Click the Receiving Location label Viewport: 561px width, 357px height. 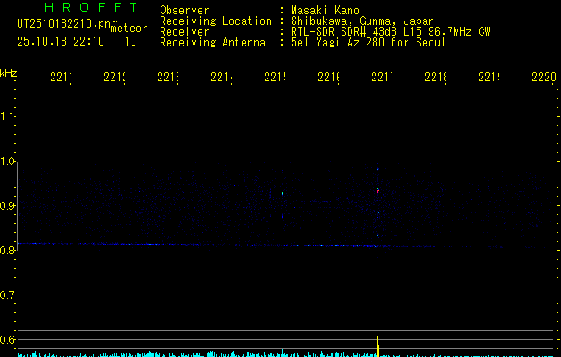click(216, 21)
